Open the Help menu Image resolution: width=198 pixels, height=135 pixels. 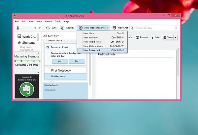66,21
